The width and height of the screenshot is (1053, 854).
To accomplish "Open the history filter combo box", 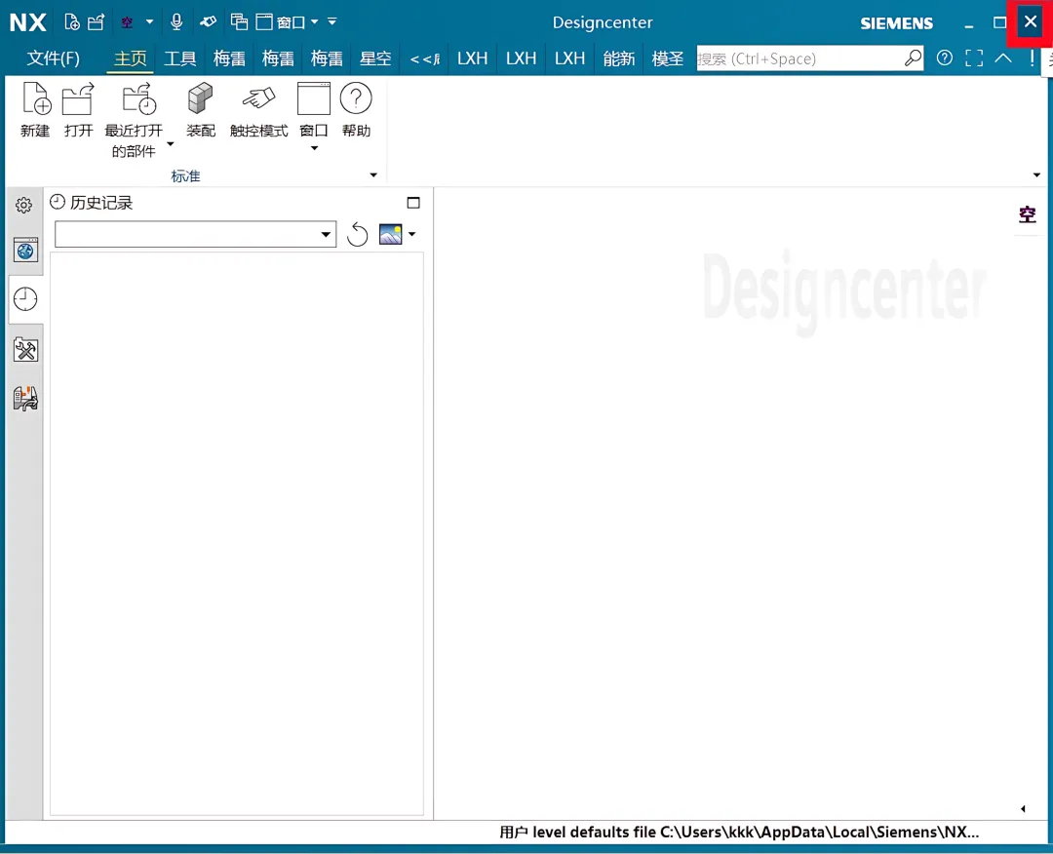I will tap(195, 234).
